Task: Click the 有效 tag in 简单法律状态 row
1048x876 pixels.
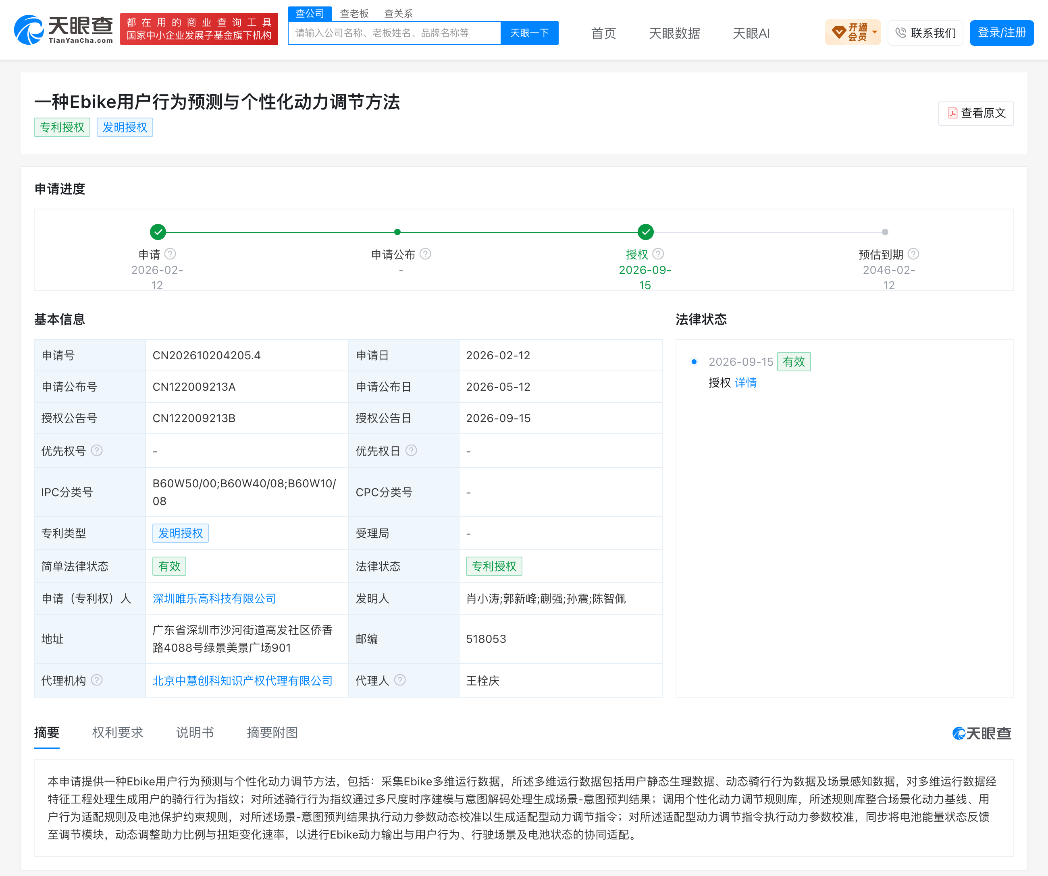Action: click(169, 566)
